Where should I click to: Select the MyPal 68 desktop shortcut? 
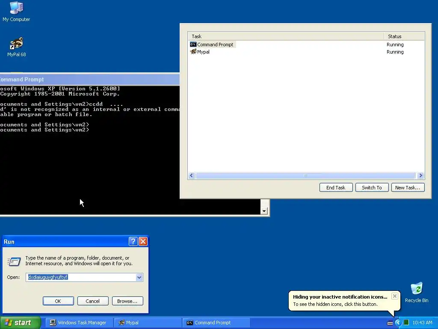(x=17, y=47)
